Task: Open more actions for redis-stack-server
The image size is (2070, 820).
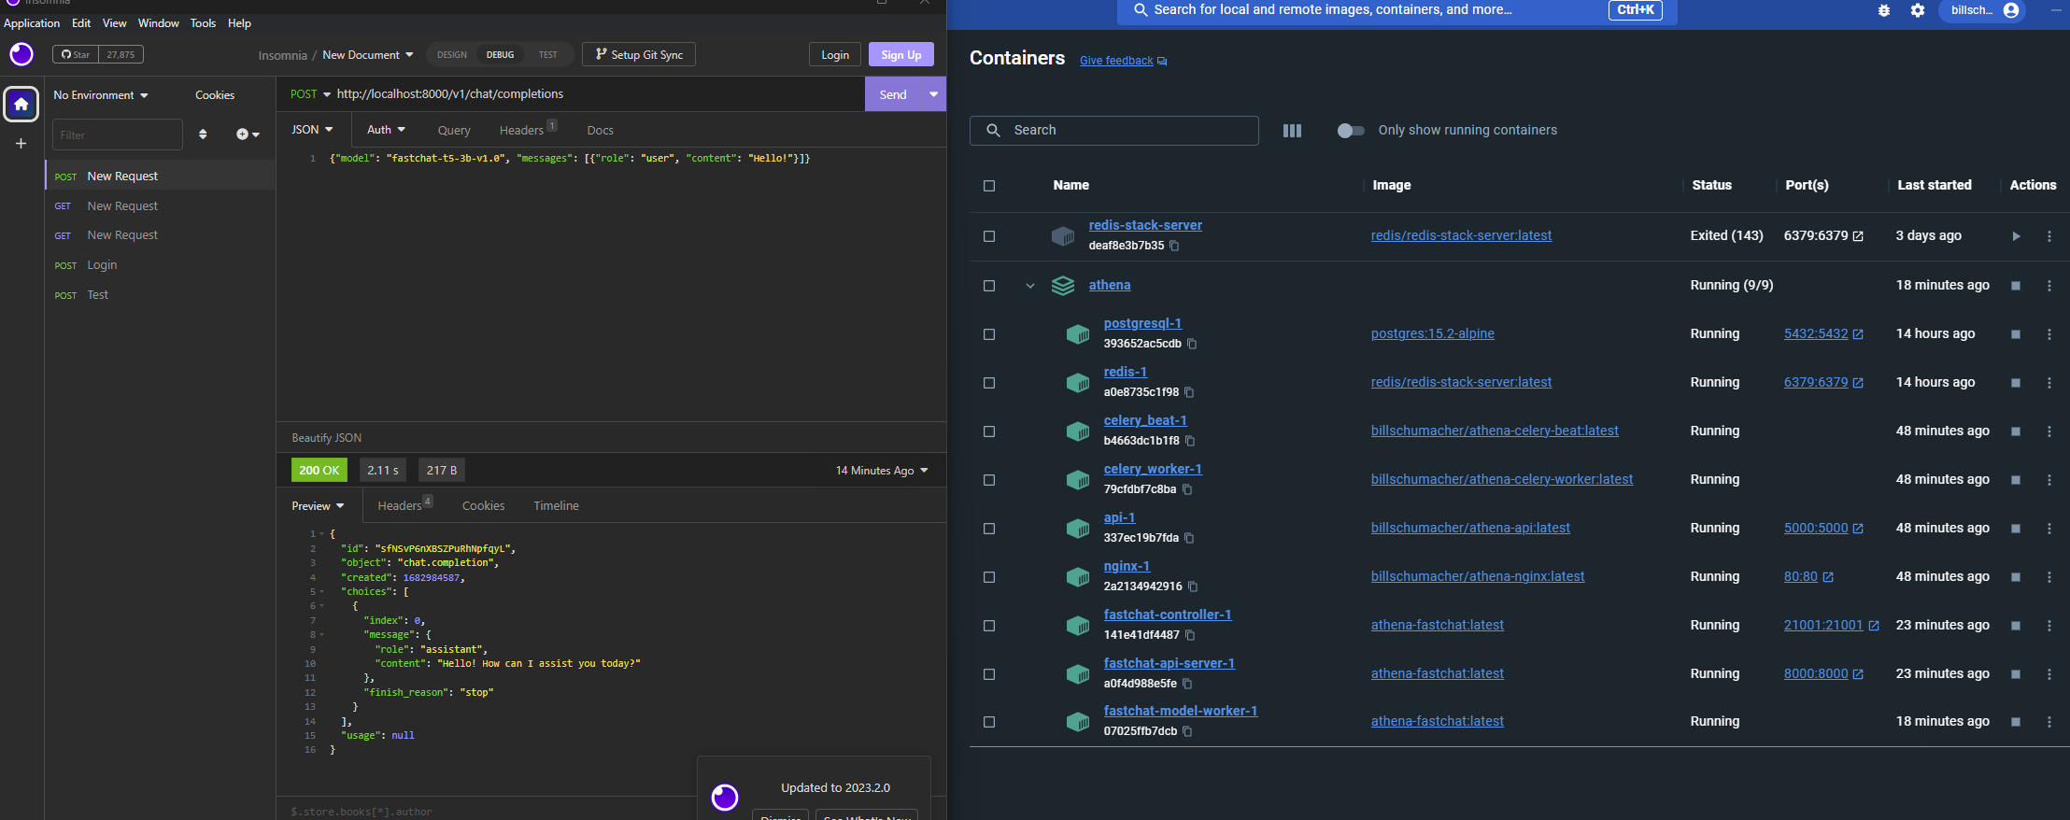Action: tap(2049, 236)
